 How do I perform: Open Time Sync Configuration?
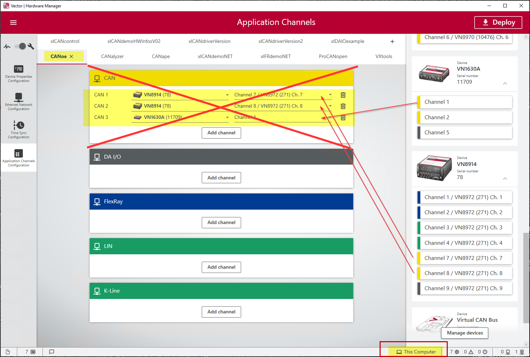pyautogui.click(x=19, y=130)
